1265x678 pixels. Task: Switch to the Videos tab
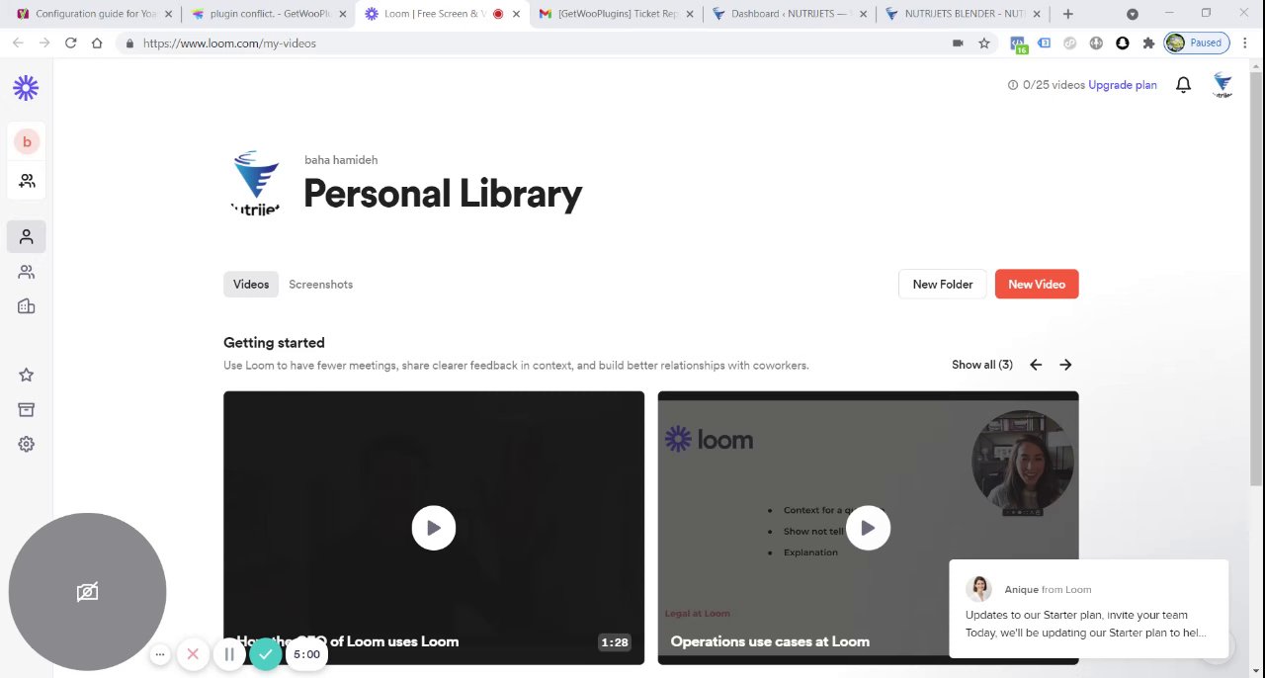click(x=251, y=285)
